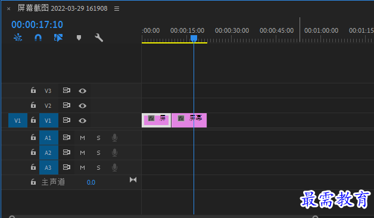
Task: Toggle V1 source patching indicator
Action: click(x=18, y=120)
